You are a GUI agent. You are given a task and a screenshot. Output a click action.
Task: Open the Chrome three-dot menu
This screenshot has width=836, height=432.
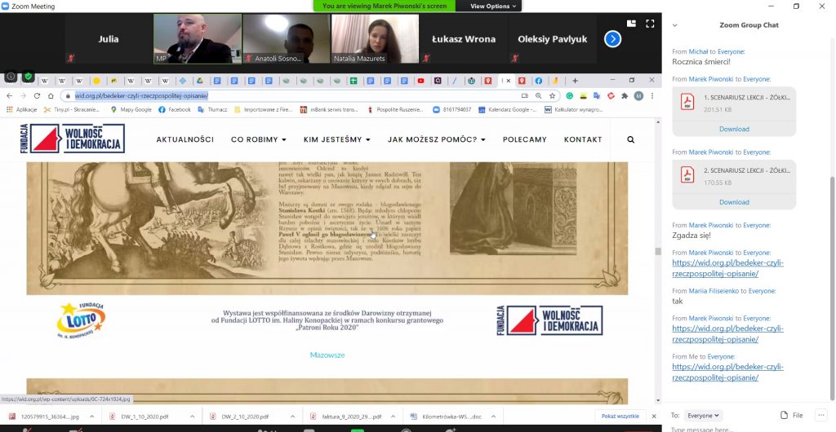[x=652, y=95]
